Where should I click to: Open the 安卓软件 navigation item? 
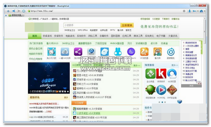click(58, 36)
